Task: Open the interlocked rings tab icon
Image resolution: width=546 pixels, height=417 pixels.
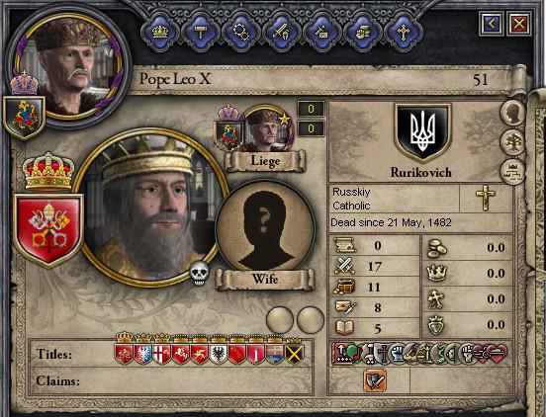Action: pos(241,33)
